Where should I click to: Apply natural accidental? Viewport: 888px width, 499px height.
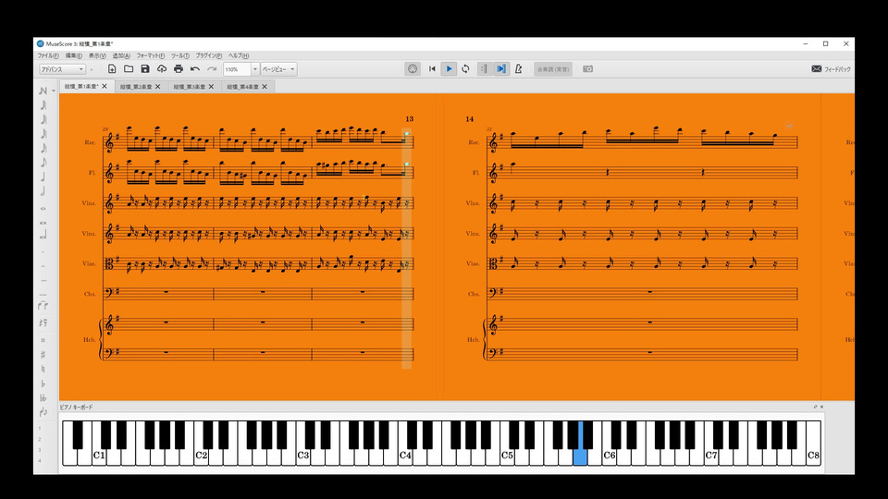(43, 369)
